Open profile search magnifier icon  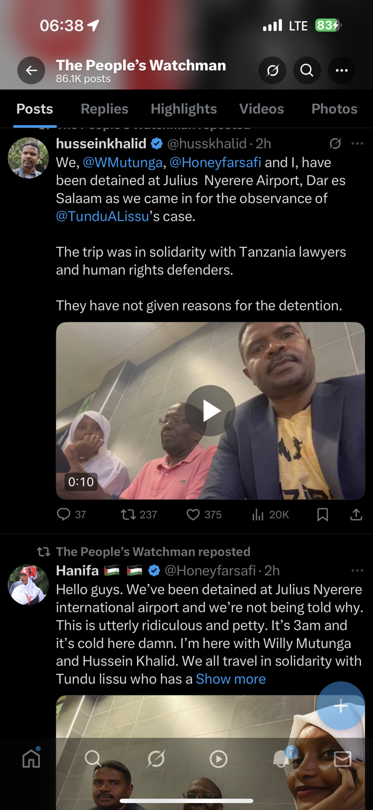pyautogui.click(x=307, y=70)
